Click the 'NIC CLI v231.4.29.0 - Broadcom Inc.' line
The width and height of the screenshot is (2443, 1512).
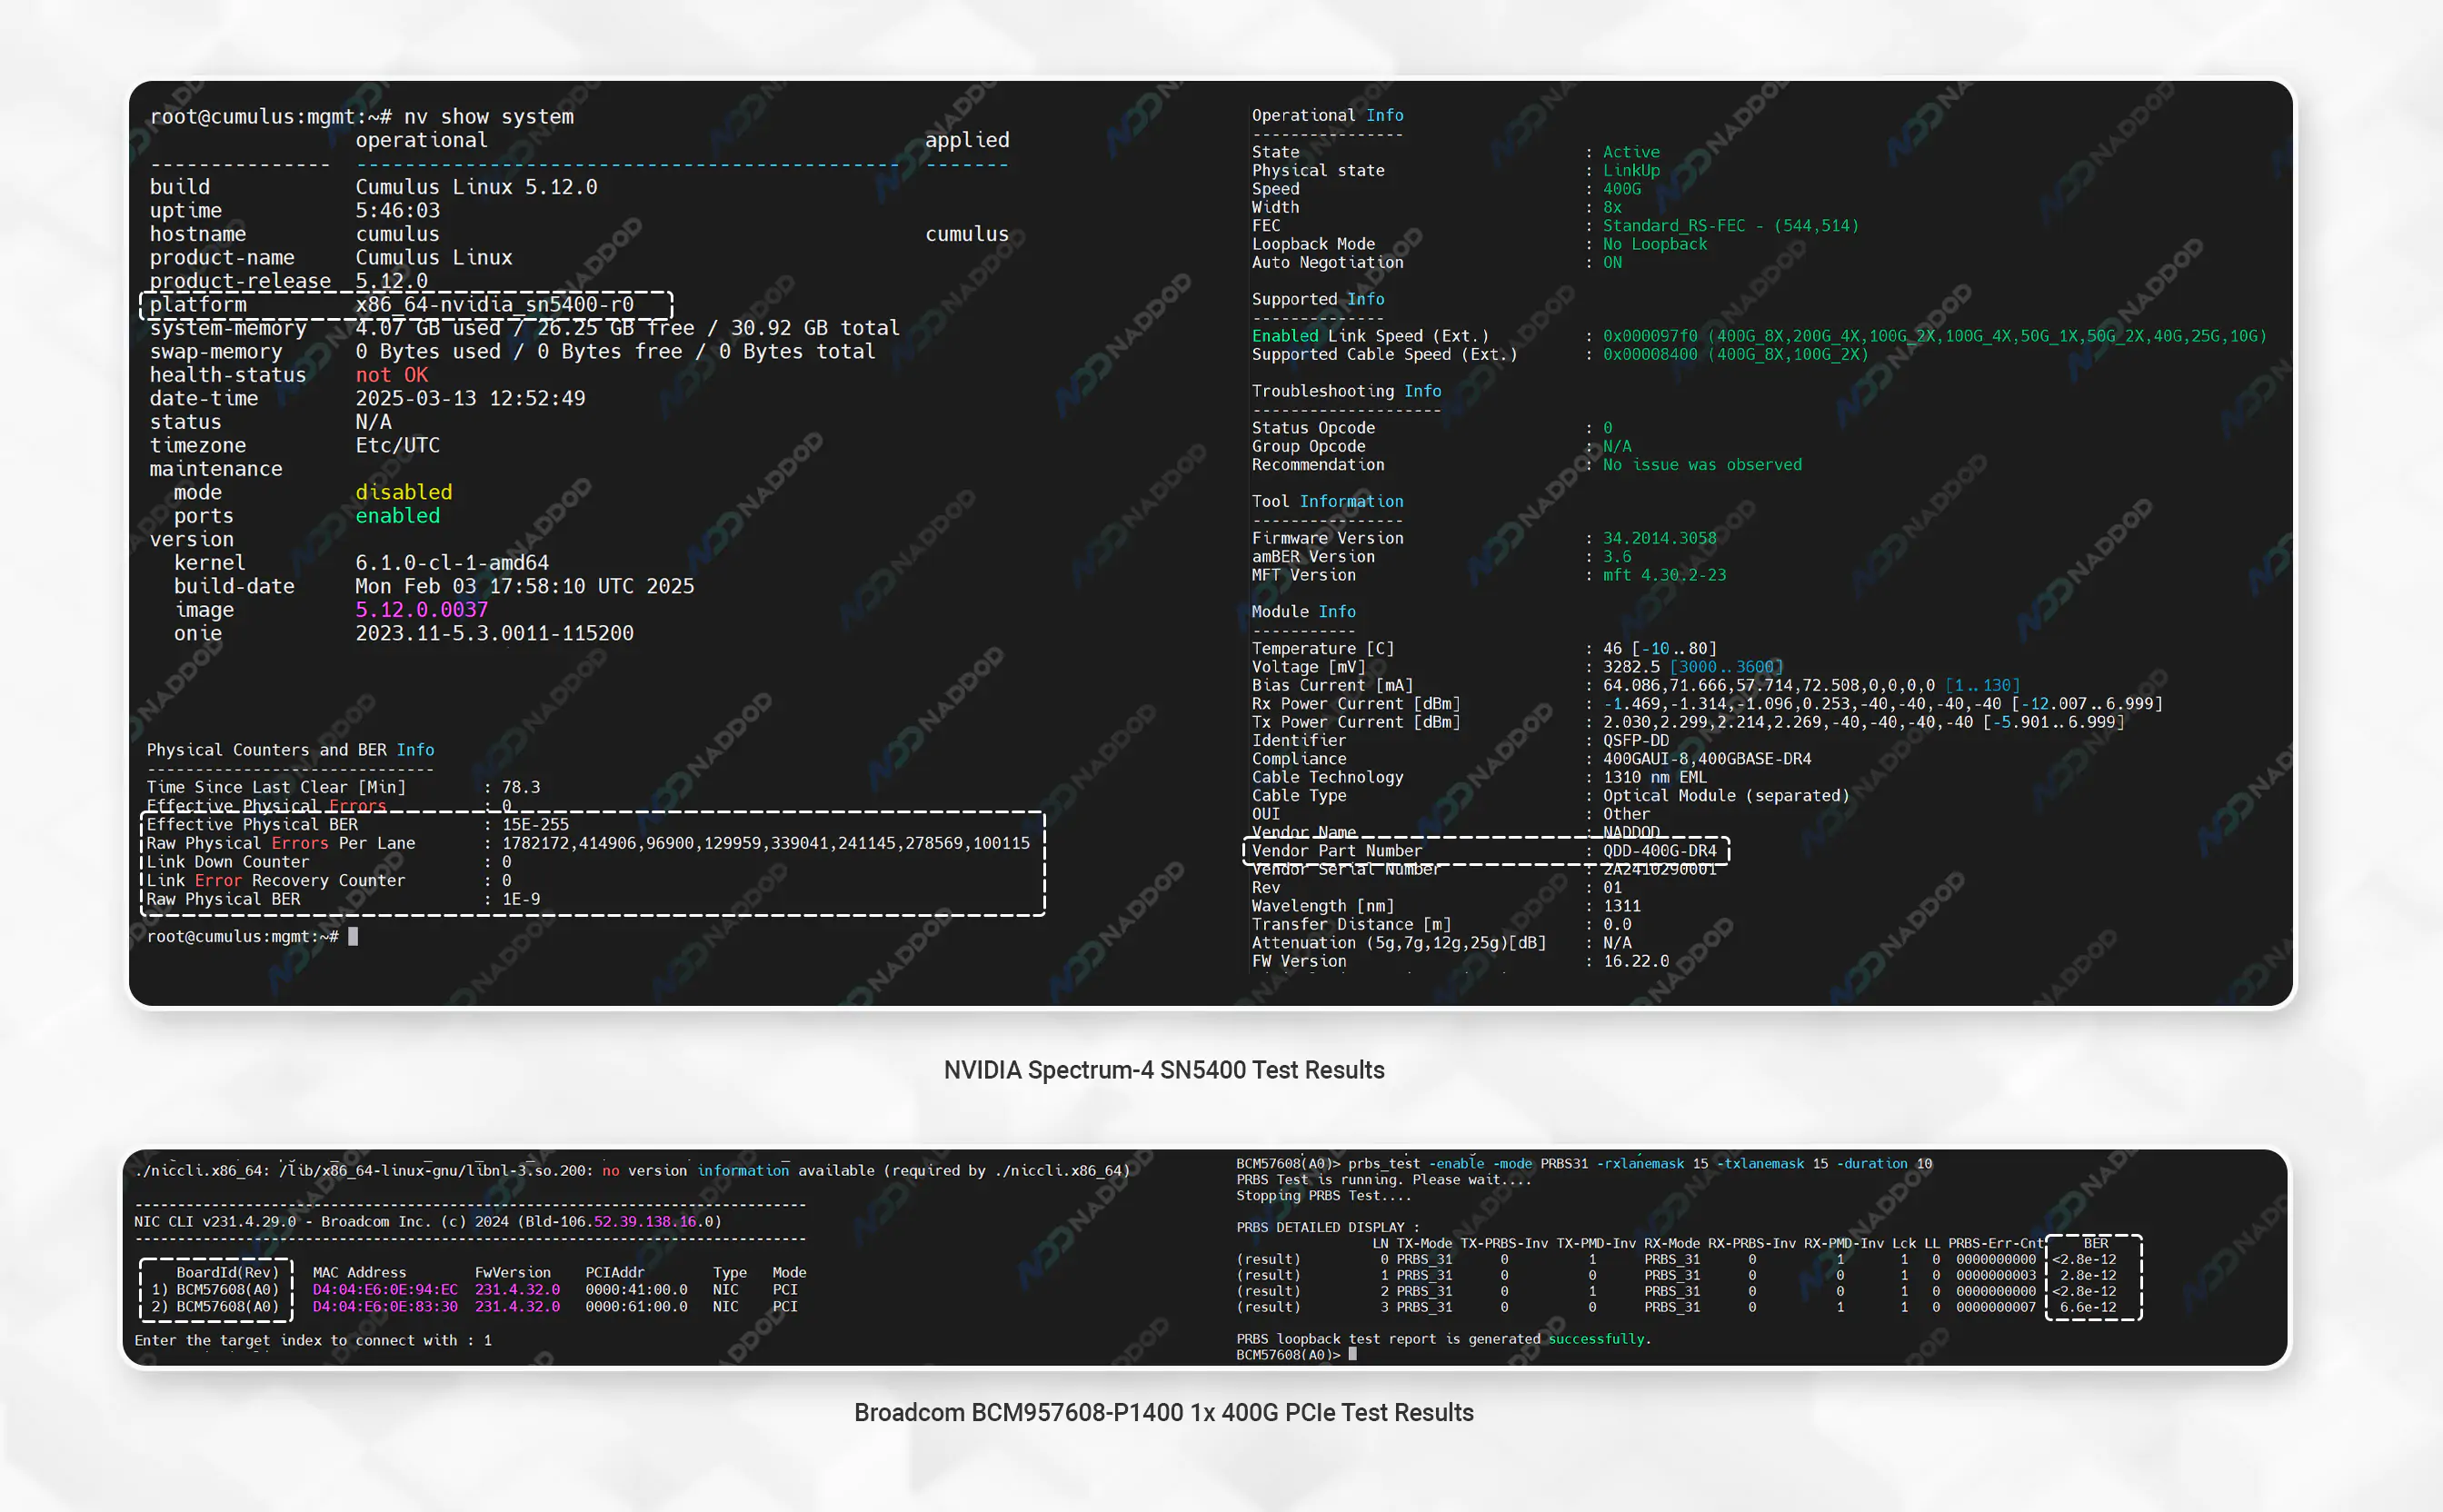[427, 1222]
